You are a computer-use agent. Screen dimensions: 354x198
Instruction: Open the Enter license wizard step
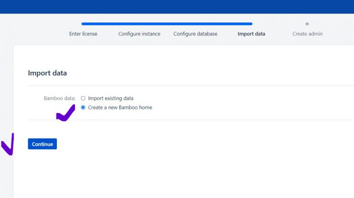coord(83,34)
